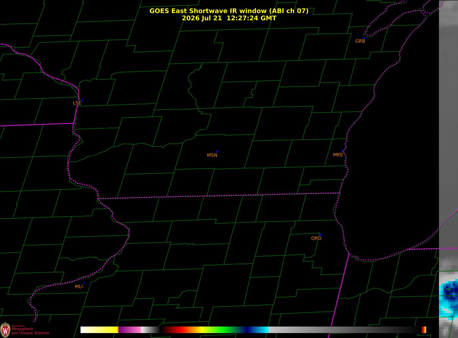Click the MLI station marker

click(84, 283)
